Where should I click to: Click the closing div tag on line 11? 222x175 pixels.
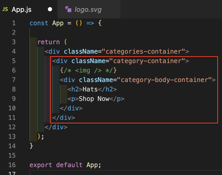click(64, 118)
